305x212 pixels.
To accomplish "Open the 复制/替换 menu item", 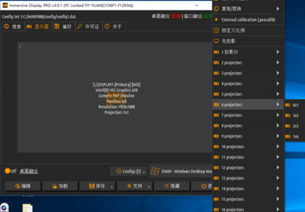I will [x=248, y=8].
